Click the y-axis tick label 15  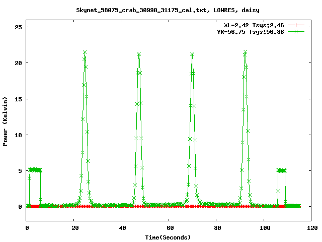pos(18,99)
